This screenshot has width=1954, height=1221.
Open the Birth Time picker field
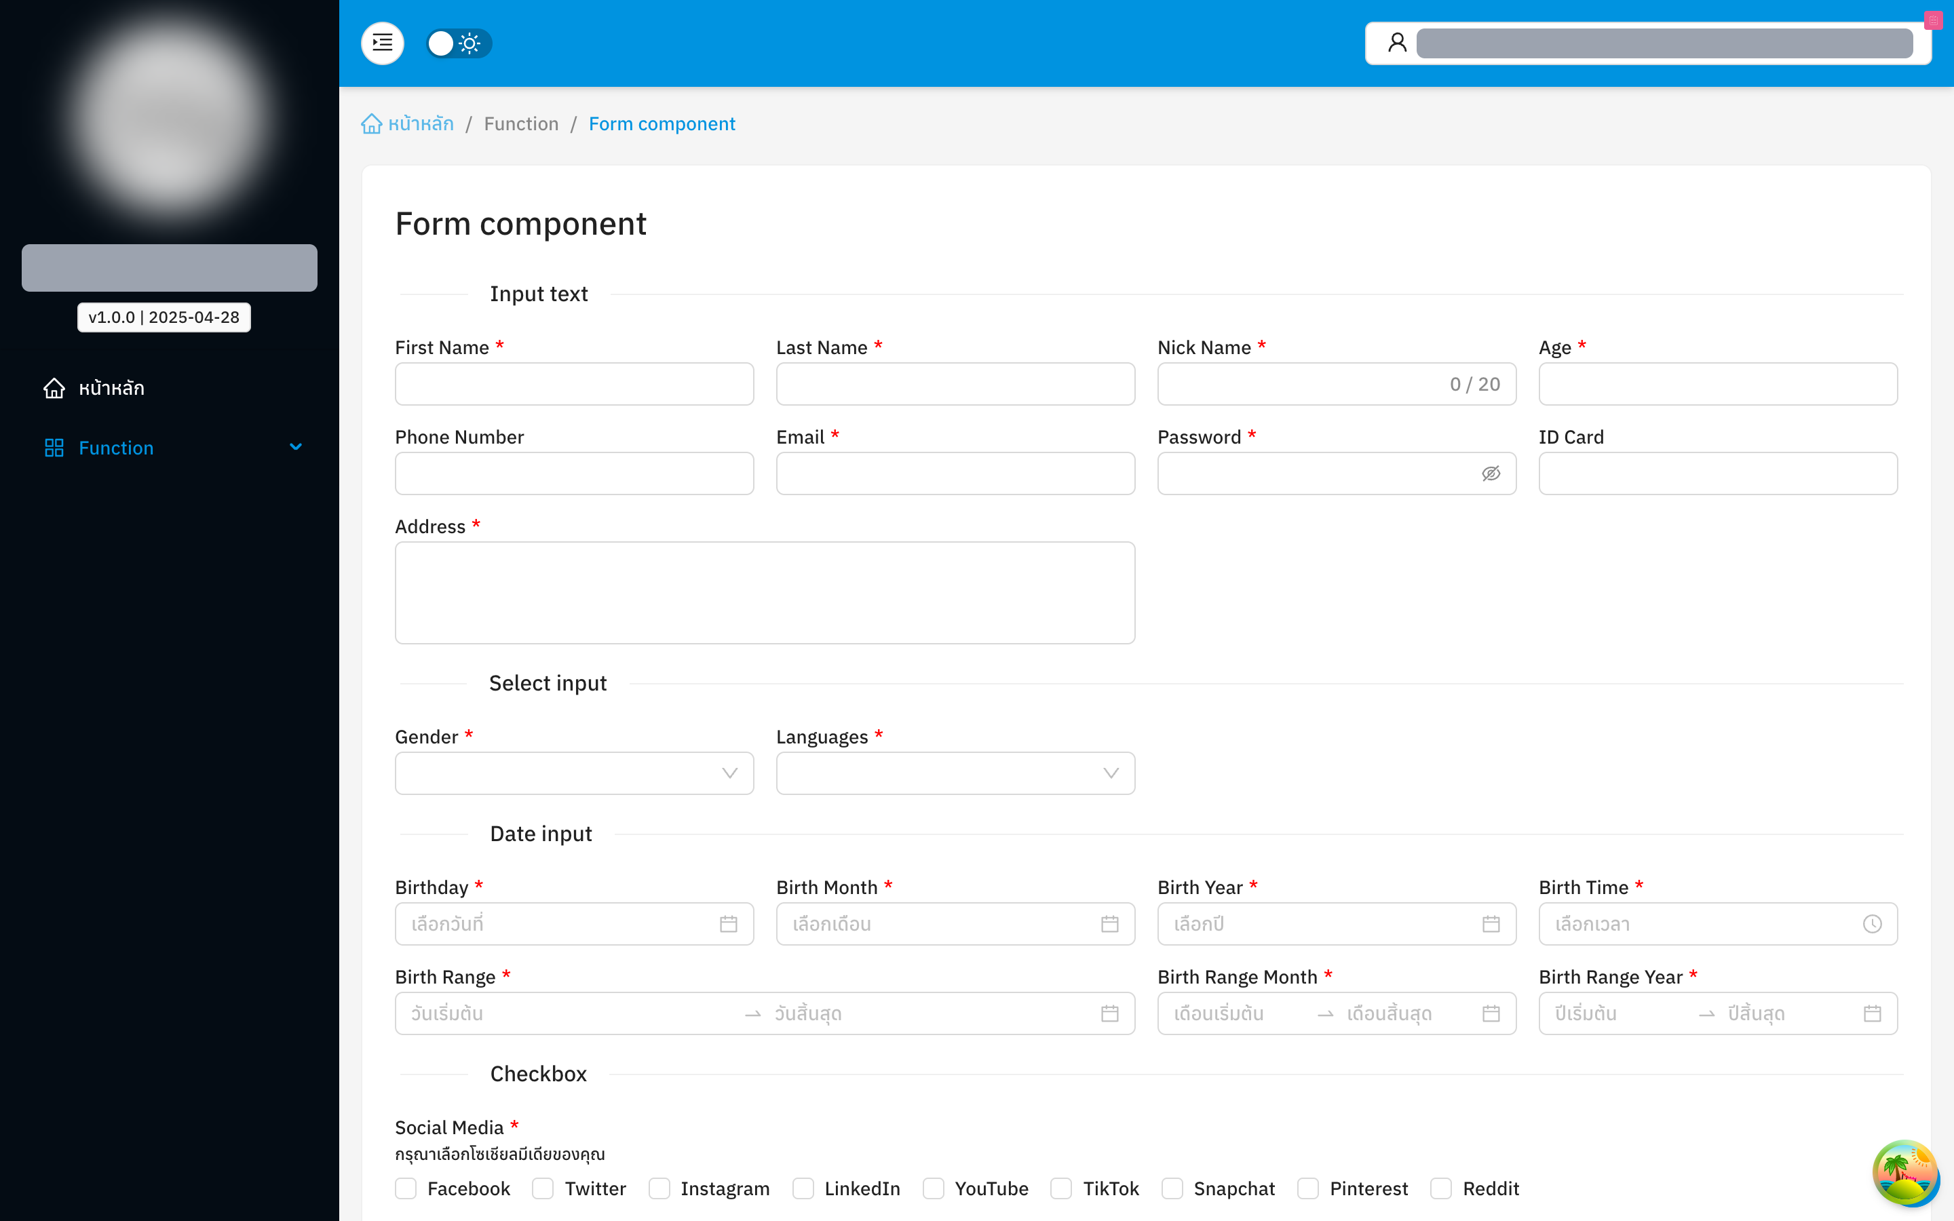point(1717,924)
